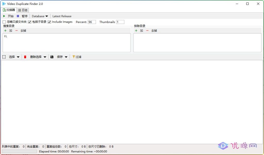
Task: Expand the save dropdown arrow
Action: click(66, 57)
